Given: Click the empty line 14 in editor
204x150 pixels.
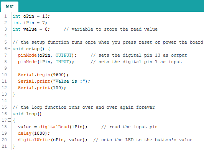Looking at the screenshot, I should (x=108, y=101).
